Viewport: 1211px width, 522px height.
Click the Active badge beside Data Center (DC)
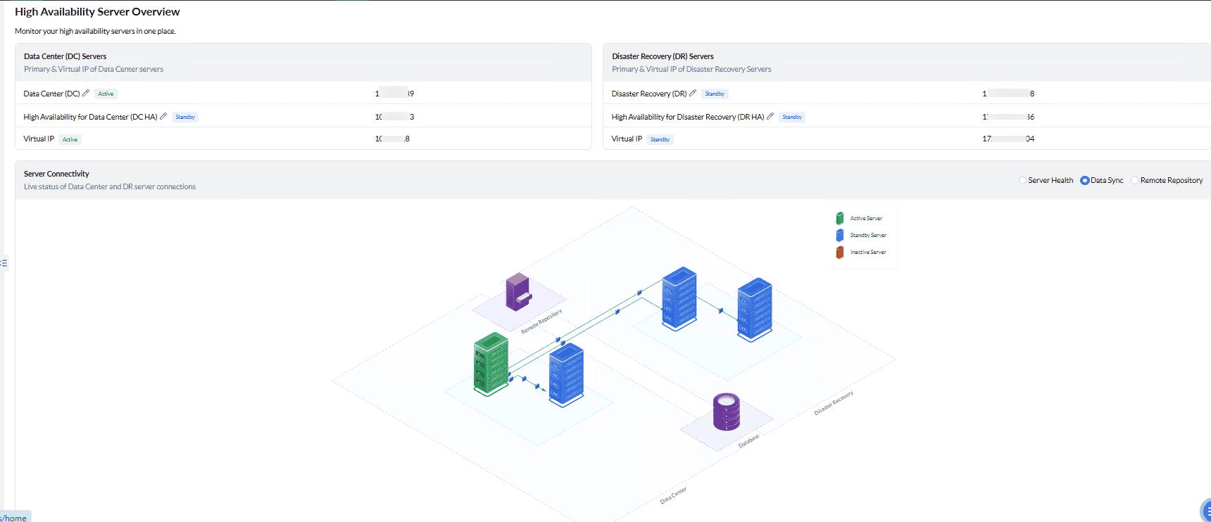click(106, 94)
